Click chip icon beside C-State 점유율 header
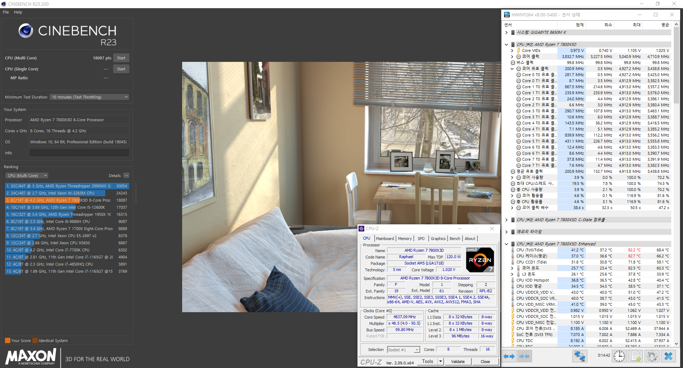Viewport: 683px width, 368px height. coord(513,220)
